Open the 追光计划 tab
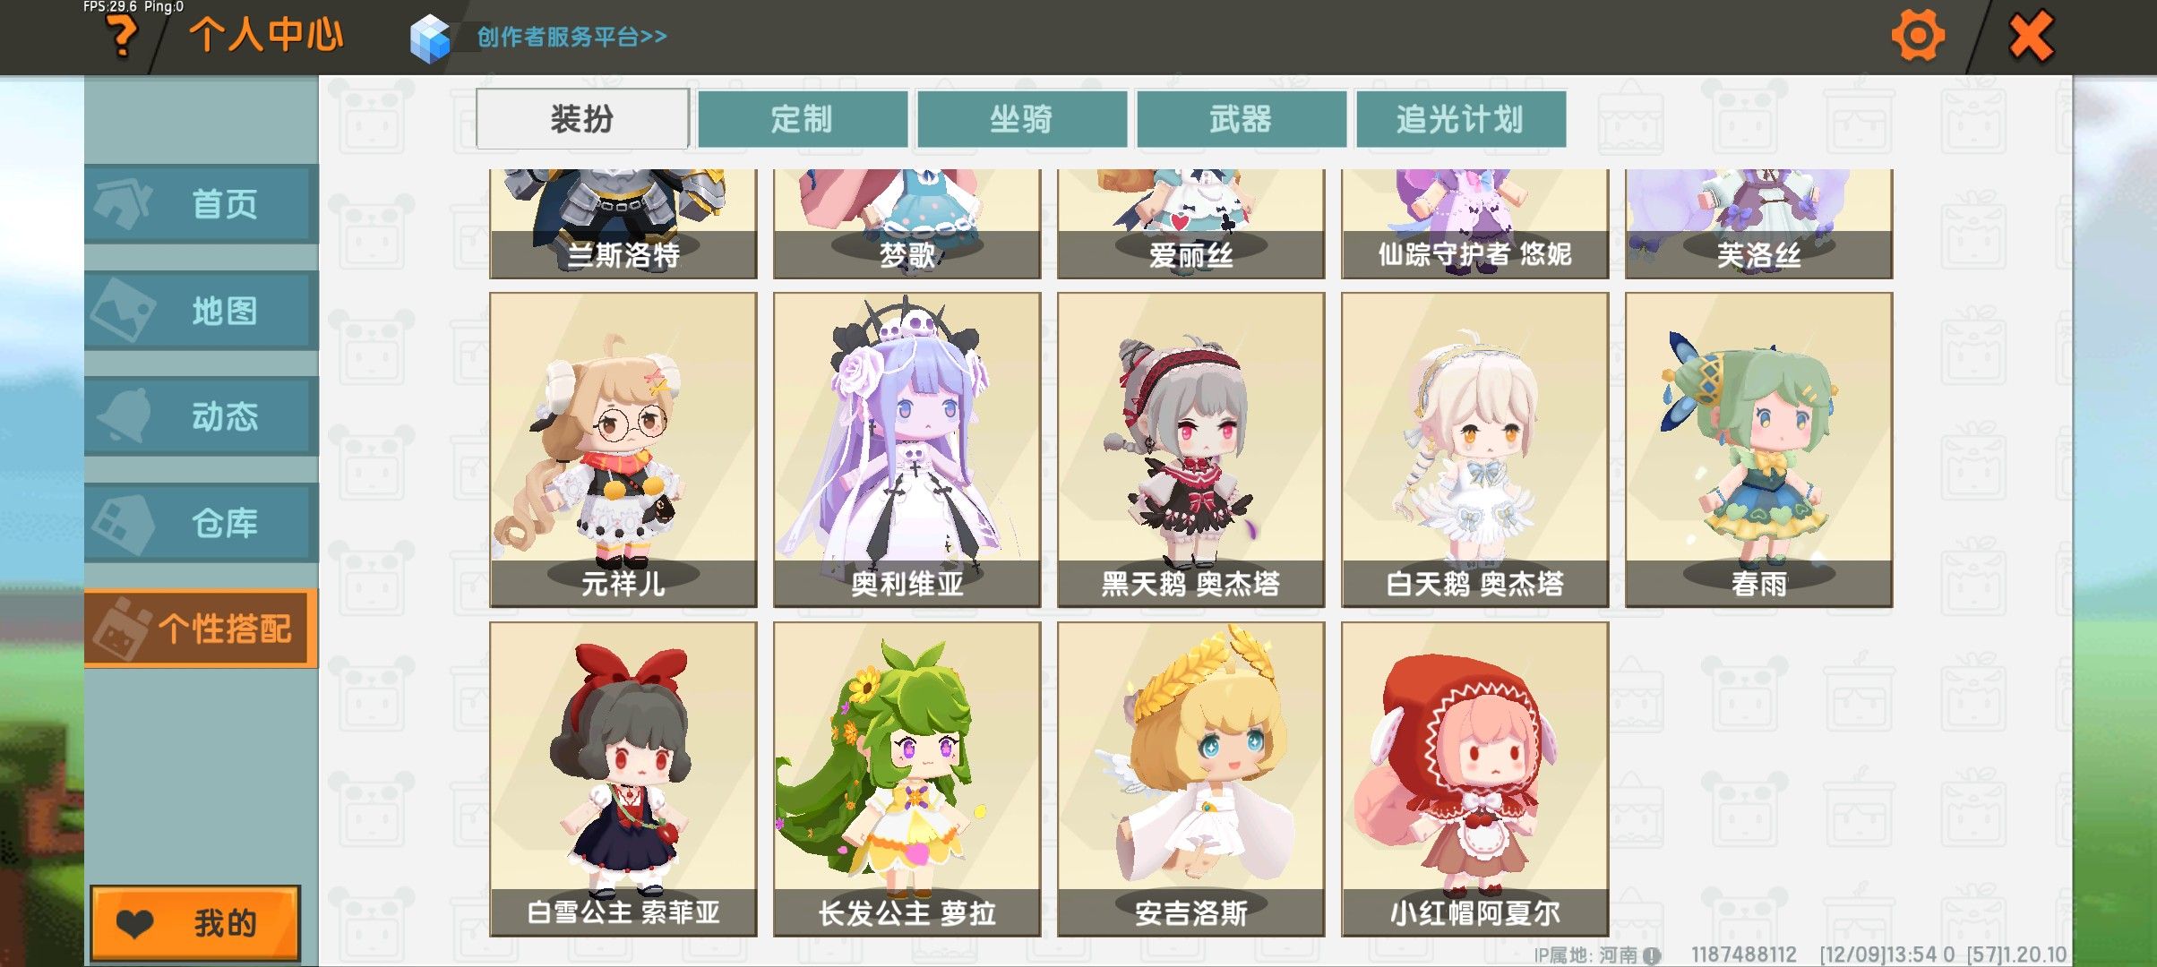Image resolution: width=2157 pixels, height=967 pixels. point(1461,118)
